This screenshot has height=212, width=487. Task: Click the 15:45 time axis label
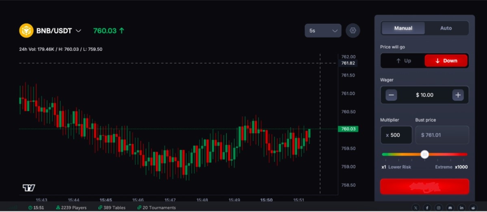coord(106,200)
